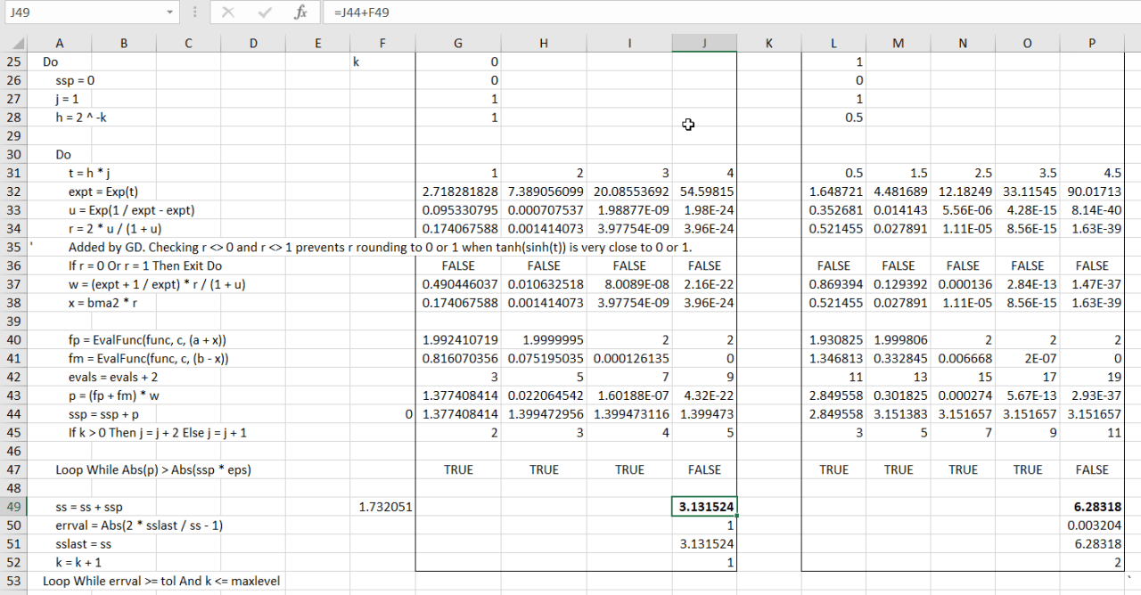Select row 53 header
The width and height of the screenshot is (1141, 595).
click(14, 581)
